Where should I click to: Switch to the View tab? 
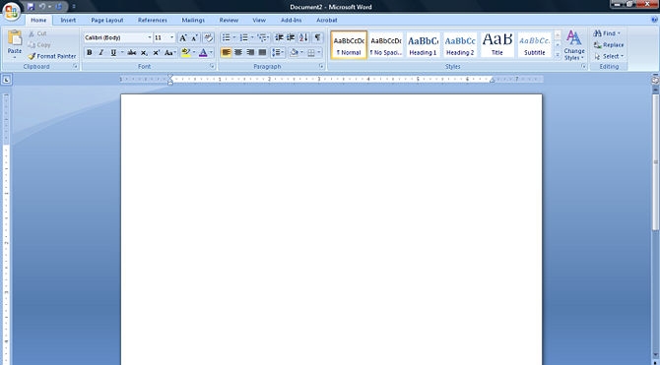pos(259,20)
